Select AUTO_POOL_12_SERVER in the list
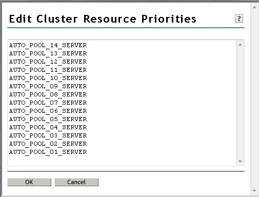The image size is (259, 197). coord(48,62)
